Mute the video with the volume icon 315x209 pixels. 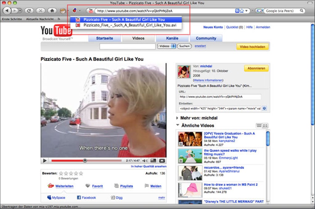[x=145, y=161]
